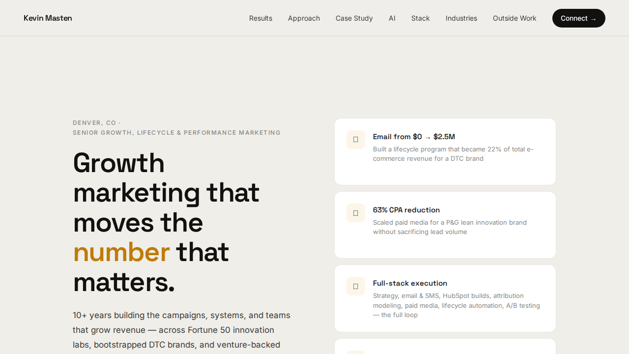
Task: Open the Case Study nav item
Action: [354, 18]
